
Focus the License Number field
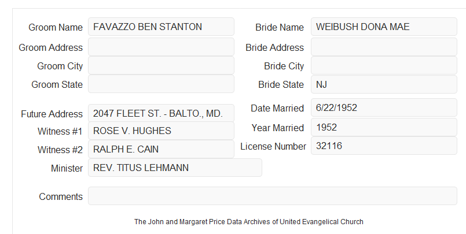coord(384,146)
